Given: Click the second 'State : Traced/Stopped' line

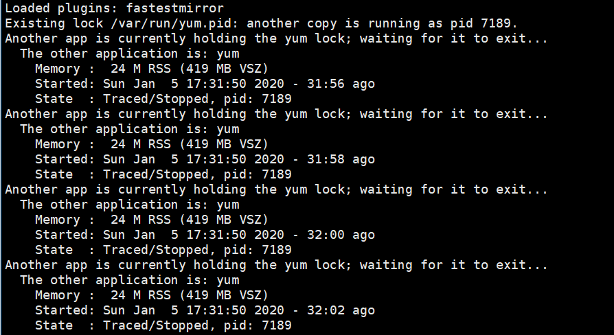Looking at the screenshot, I should [x=163, y=174].
